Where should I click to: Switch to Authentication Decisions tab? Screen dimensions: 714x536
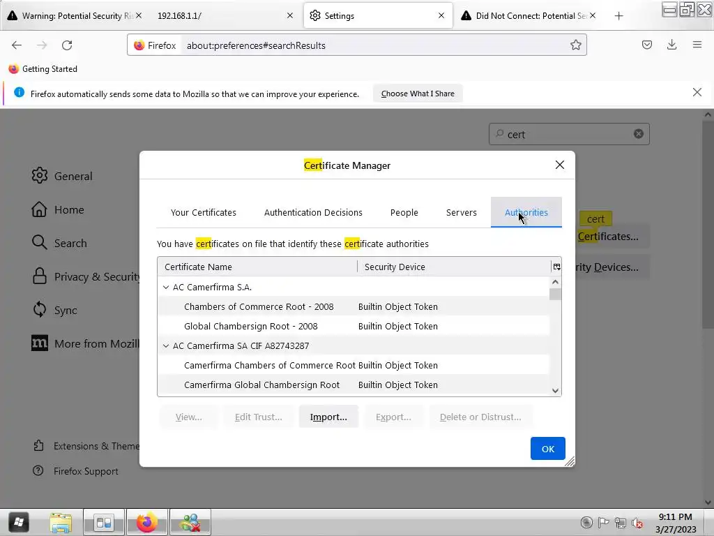click(x=313, y=212)
